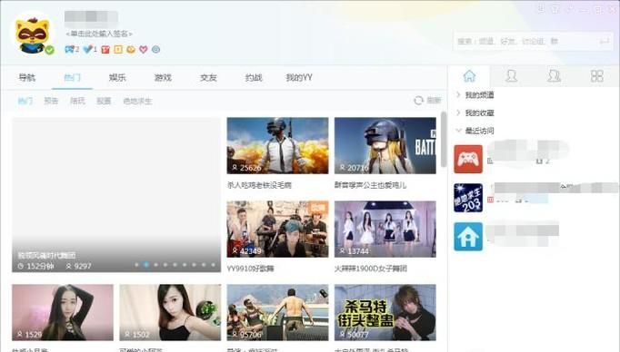This screenshot has height=352, width=620.
Task: Select the 陪玩 sub-category link
Action: click(x=77, y=101)
